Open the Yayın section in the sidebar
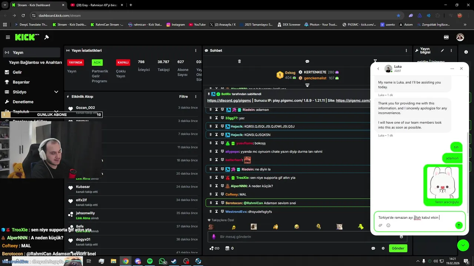Image resolution: width=474 pixels, height=266 pixels. (x=31, y=52)
